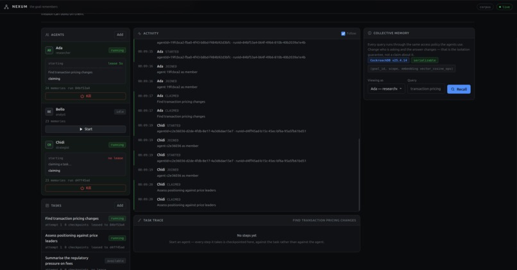Click Chidi's 'strategist' role text
This screenshot has height=270, width=517.
62,148
